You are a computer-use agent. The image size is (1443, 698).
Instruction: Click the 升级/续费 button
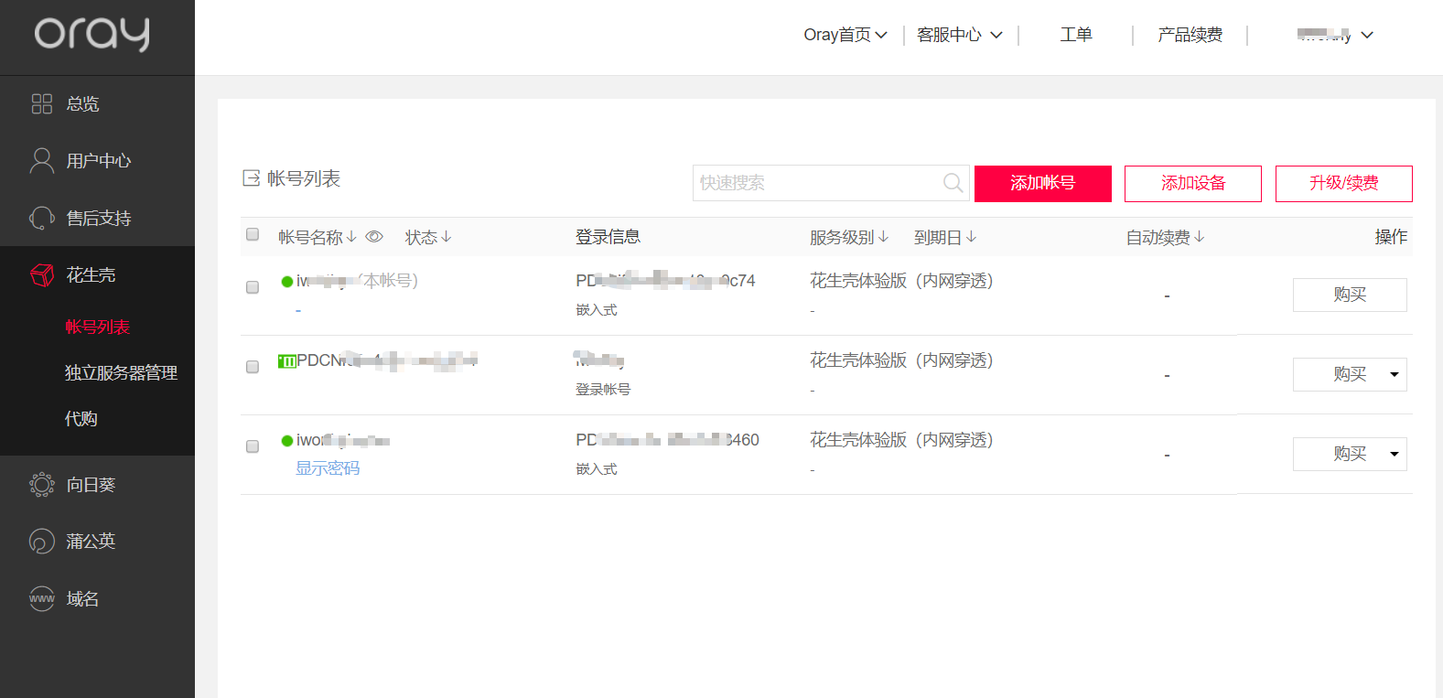tap(1344, 183)
